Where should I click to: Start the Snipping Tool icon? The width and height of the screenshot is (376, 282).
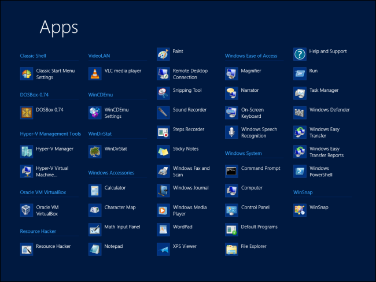(x=163, y=94)
